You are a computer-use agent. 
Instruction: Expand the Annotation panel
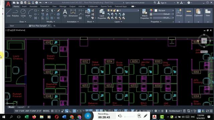point(73,22)
